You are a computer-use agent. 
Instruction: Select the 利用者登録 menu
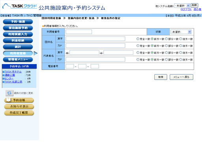(x=18, y=53)
